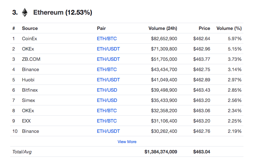
Task: Select the CoinEx source name
Action: pos(29,39)
